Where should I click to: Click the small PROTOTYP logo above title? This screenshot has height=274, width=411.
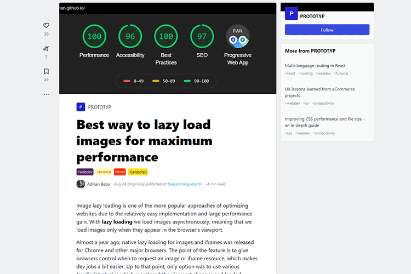tap(81, 107)
